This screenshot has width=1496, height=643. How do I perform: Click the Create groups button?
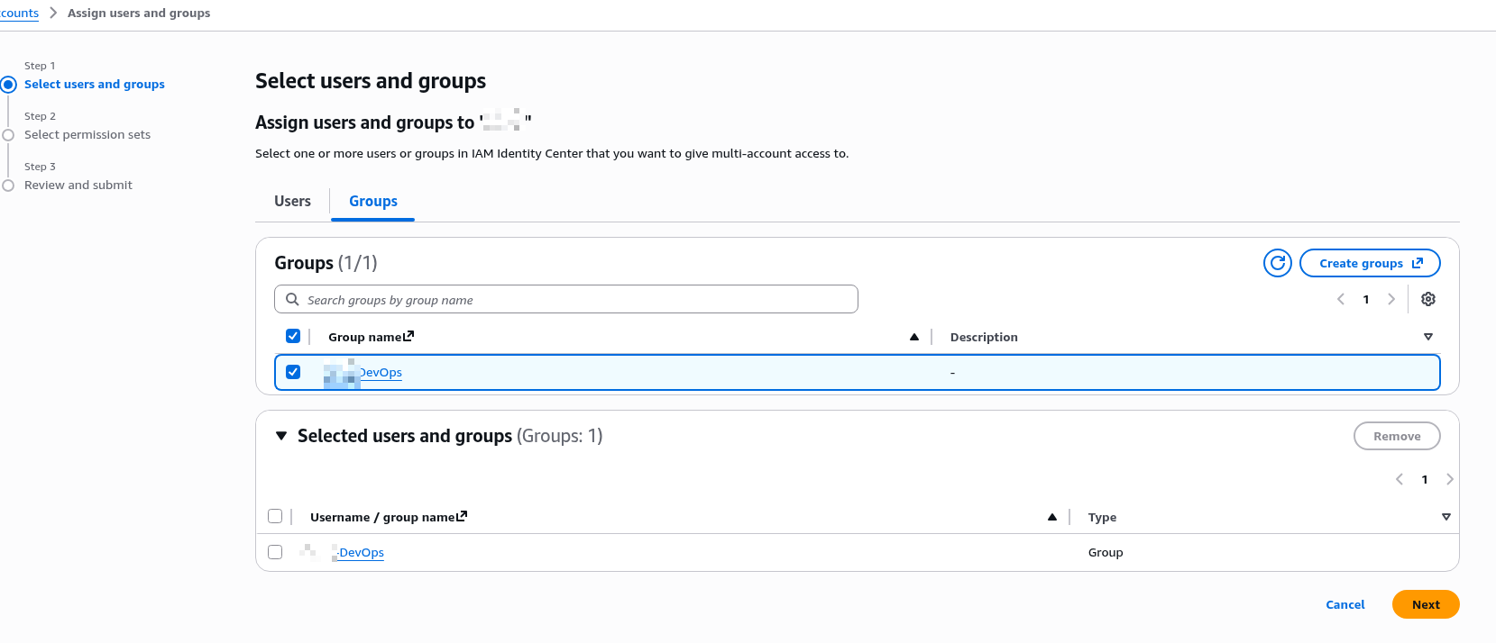pos(1369,263)
